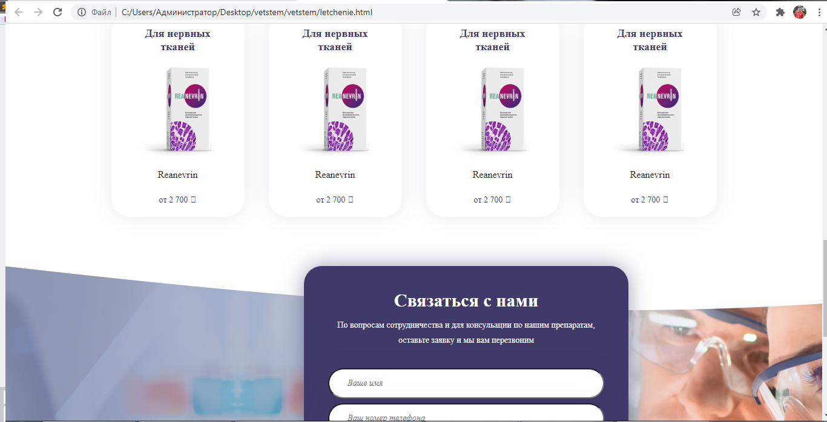The width and height of the screenshot is (827, 422).
Task: Open the third-from-left Reanevrin product image
Action: pyautogui.click(x=492, y=109)
